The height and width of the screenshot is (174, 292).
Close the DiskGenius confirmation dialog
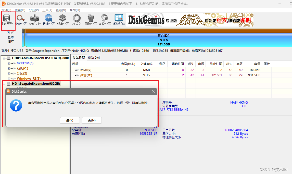click(x=153, y=91)
